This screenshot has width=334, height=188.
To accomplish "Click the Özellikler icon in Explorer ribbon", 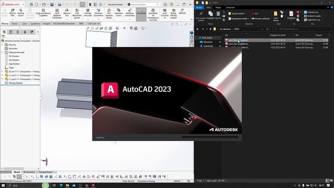I will (291, 15).
